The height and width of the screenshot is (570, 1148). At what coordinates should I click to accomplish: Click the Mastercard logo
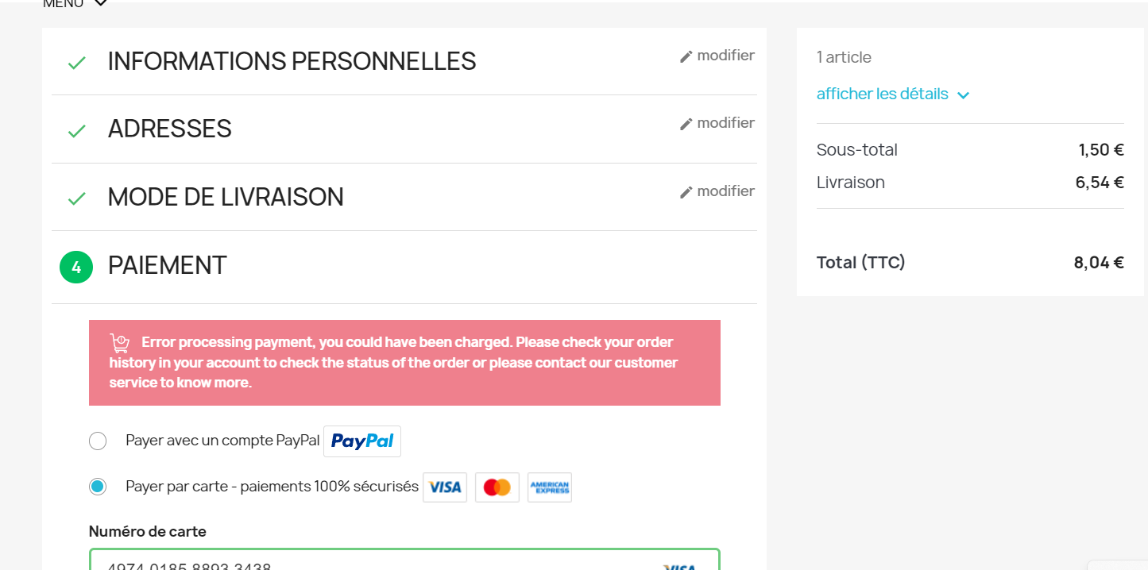click(x=497, y=487)
